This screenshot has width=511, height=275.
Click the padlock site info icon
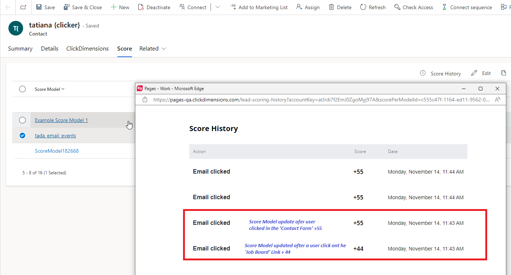coord(145,100)
